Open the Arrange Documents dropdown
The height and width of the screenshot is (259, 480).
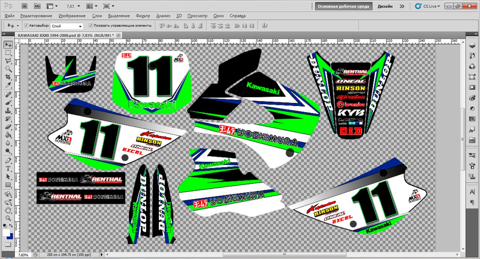(91, 6)
